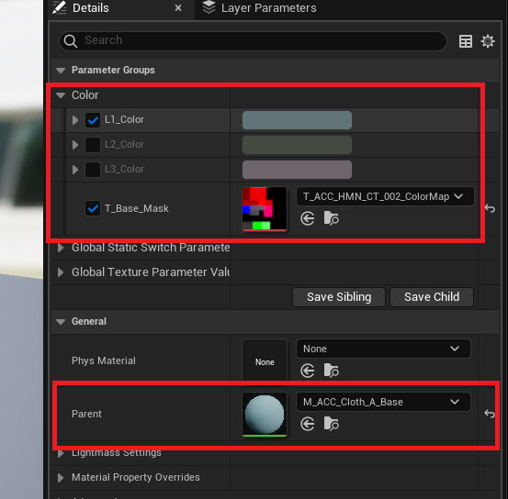Use selected asset for Phys Material
Image resolution: width=508 pixels, height=499 pixels.
[x=307, y=371]
